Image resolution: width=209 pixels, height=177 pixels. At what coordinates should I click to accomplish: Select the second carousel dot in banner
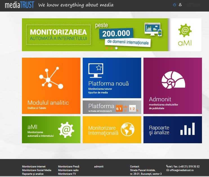112,48
